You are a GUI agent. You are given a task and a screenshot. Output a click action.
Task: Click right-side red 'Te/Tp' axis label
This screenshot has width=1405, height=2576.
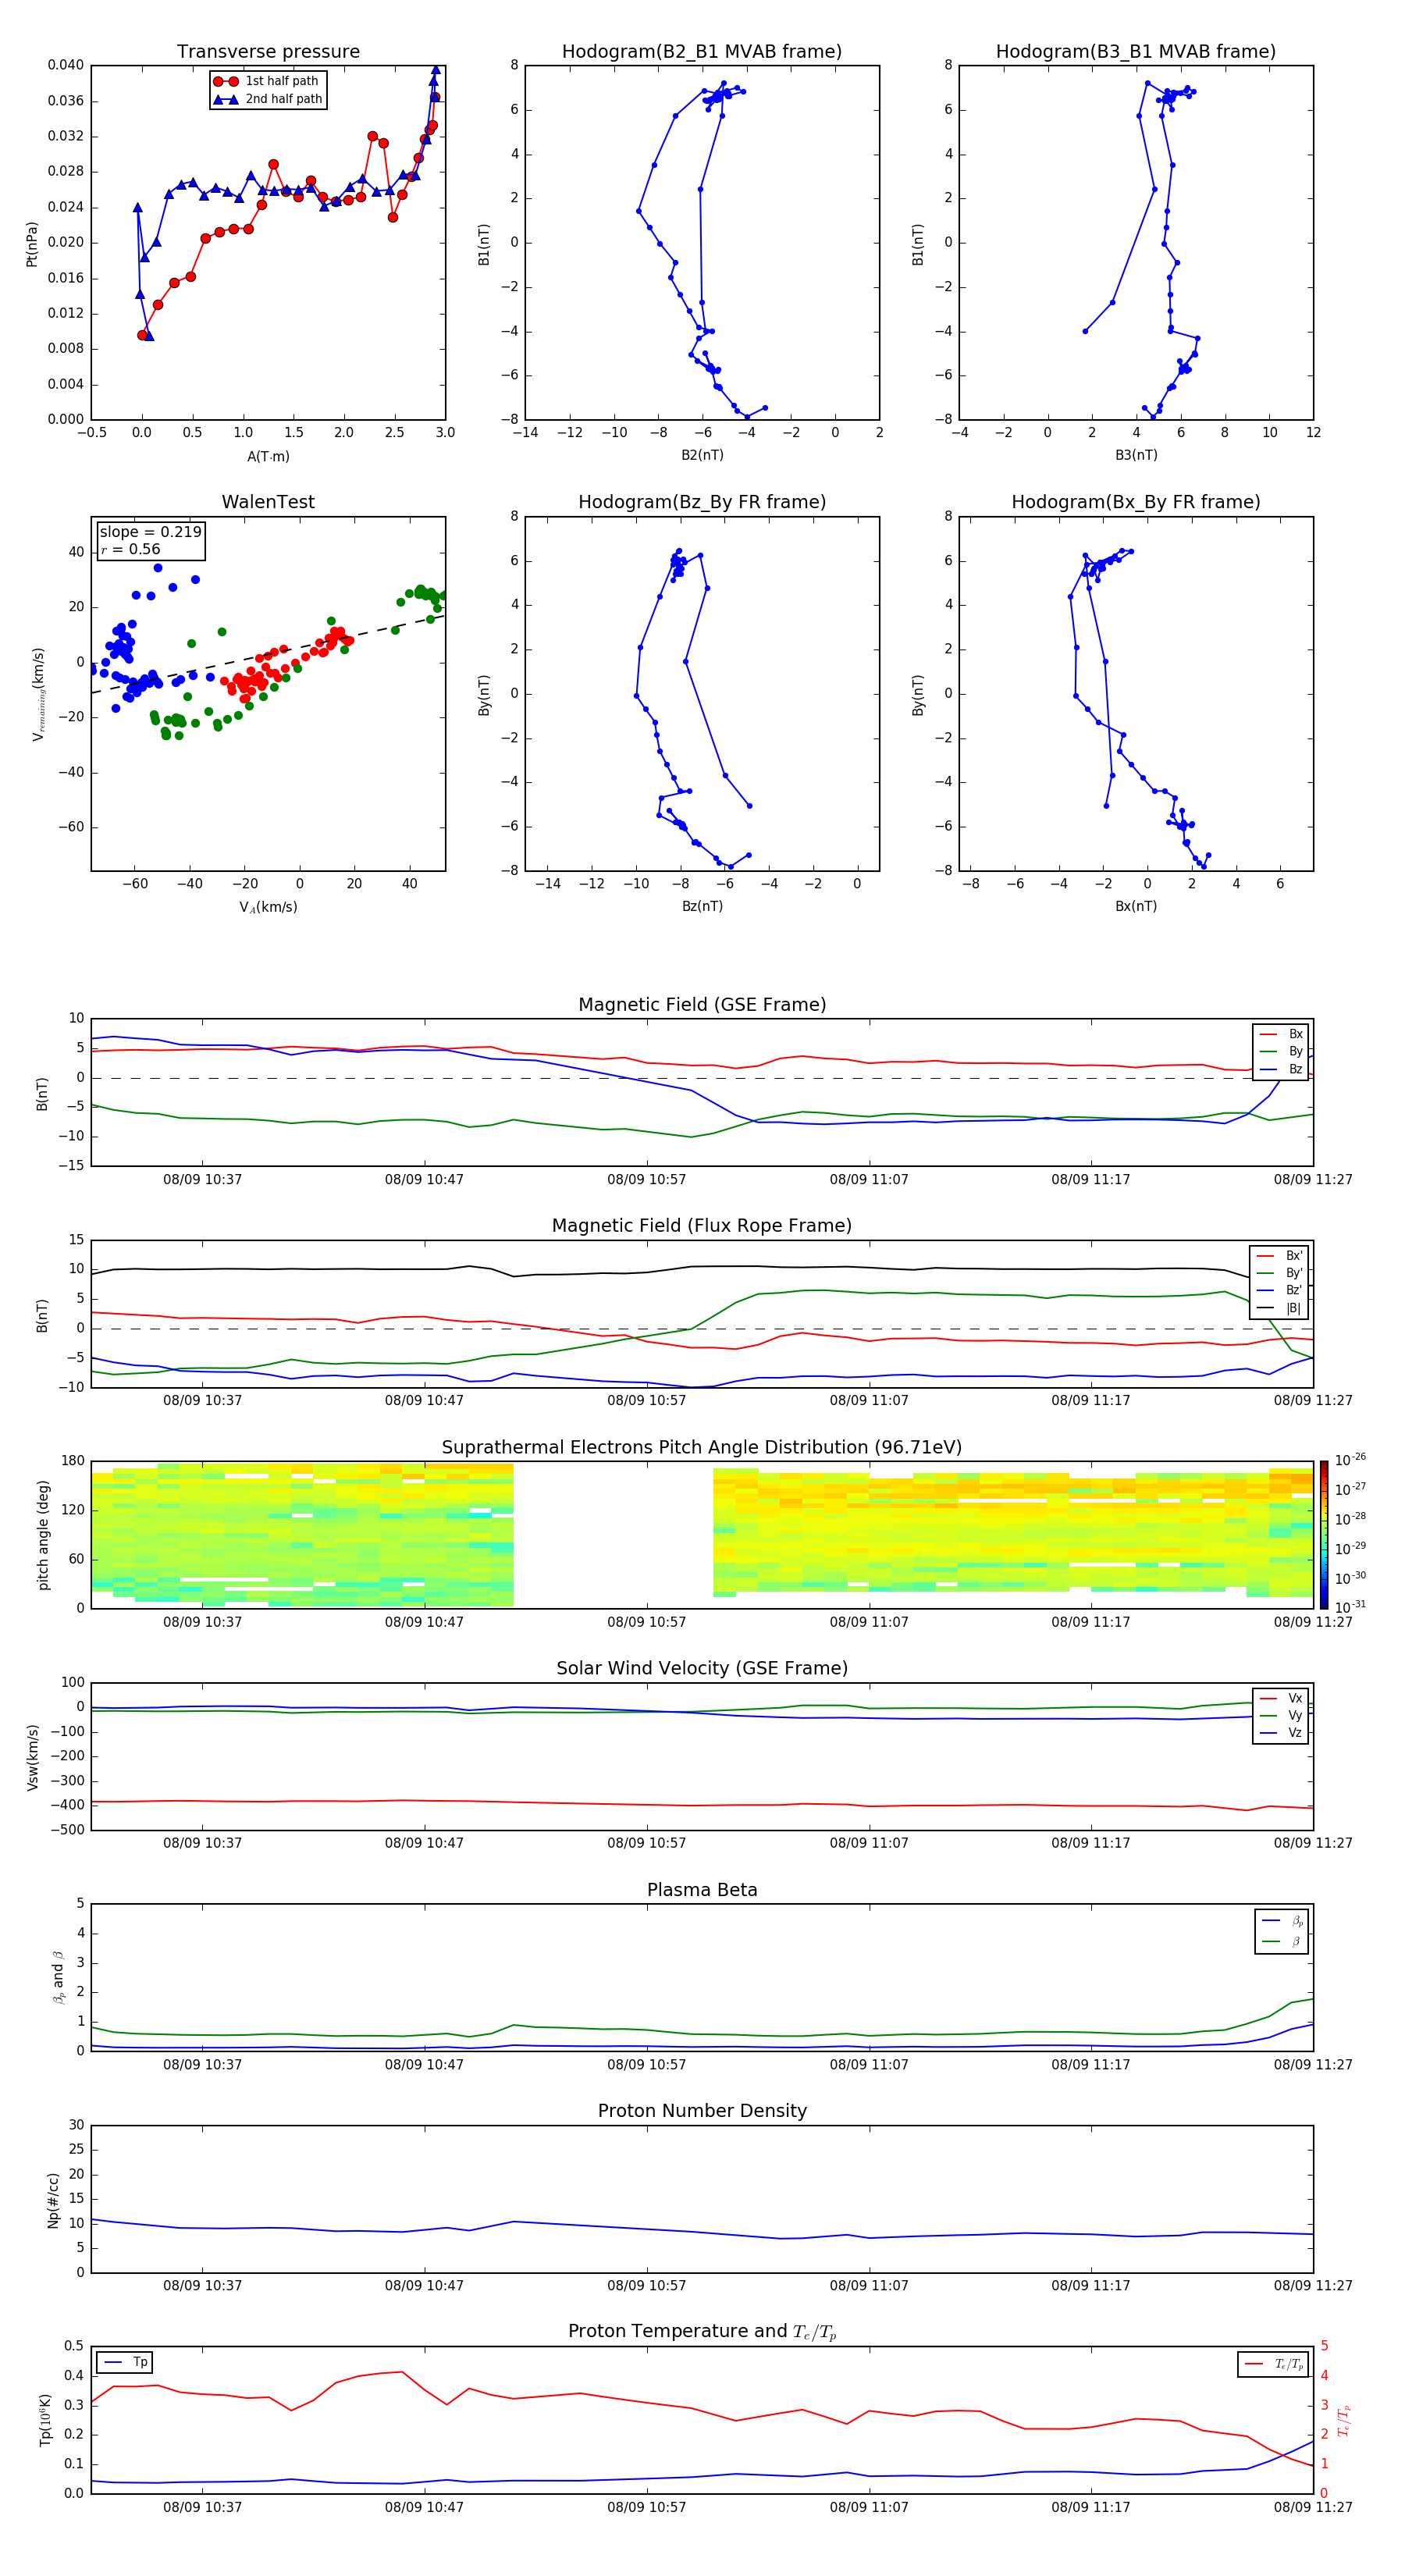pos(1343,2420)
